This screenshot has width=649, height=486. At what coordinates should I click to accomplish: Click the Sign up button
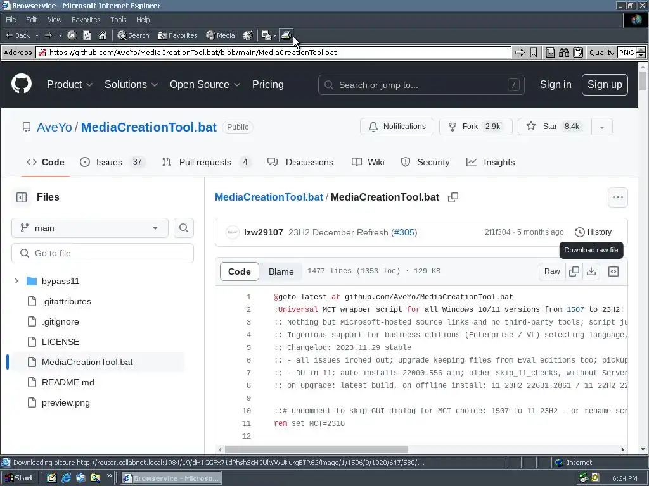tap(605, 84)
